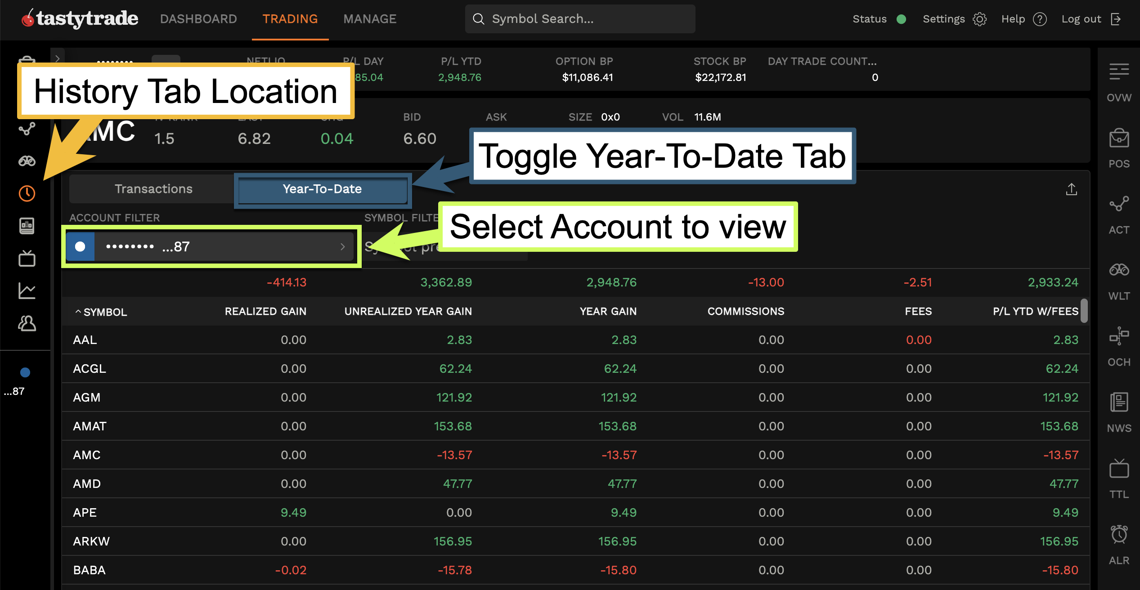
Task: Open Settings with the gear icon
Action: (x=980, y=19)
